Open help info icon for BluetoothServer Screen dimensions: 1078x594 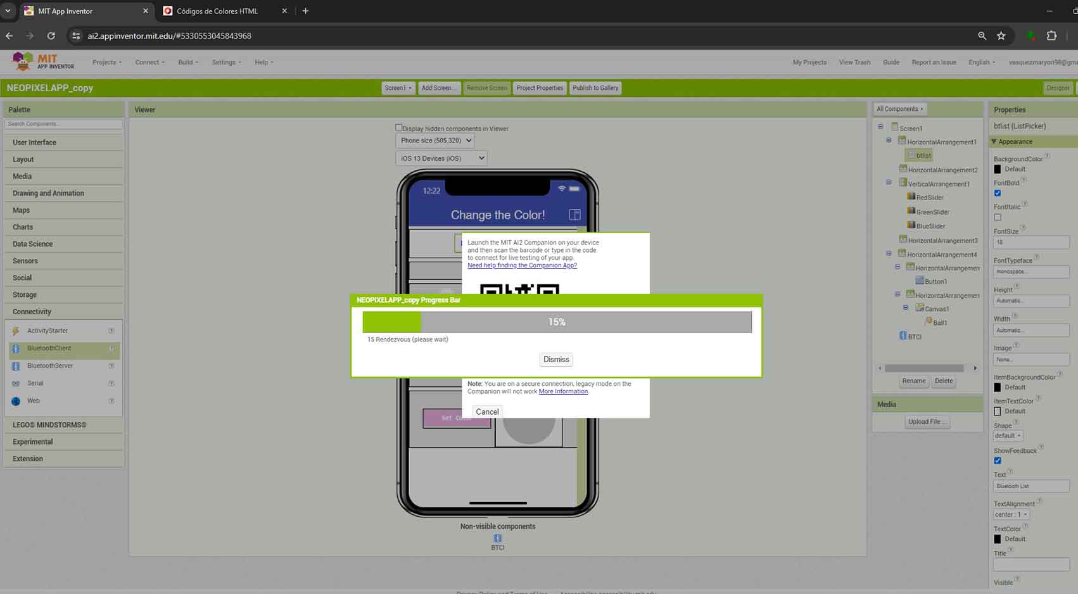click(x=111, y=366)
